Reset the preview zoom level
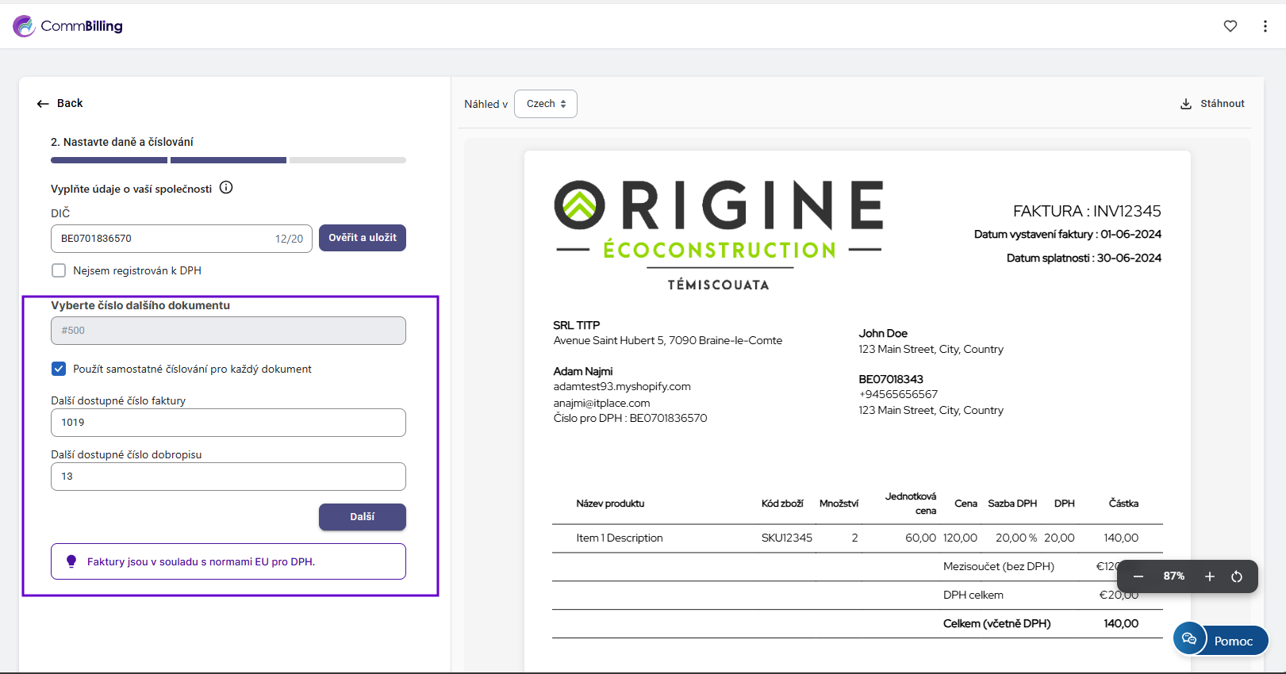This screenshot has width=1286, height=674. click(x=1237, y=576)
